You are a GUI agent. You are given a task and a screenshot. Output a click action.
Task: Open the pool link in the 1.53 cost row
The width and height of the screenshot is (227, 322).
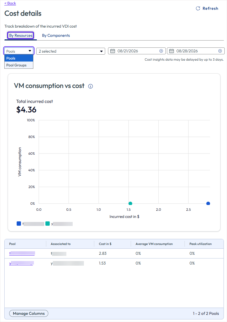click(21, 263)
